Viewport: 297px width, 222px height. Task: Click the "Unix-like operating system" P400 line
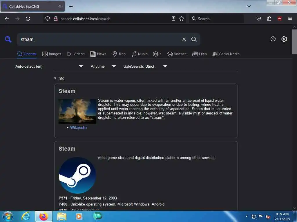[x=112, y=204]
